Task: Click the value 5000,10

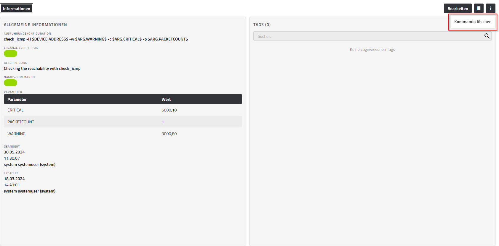Action: (x=169, y=110)
